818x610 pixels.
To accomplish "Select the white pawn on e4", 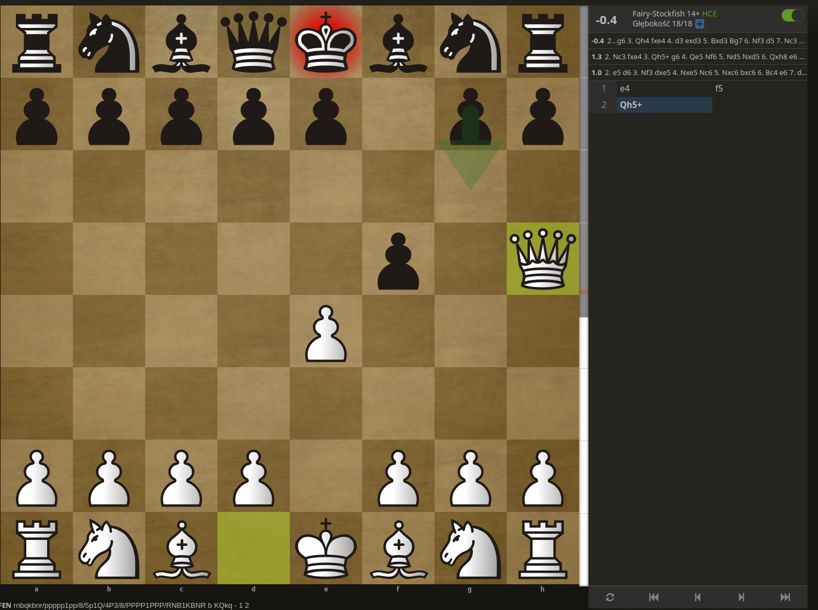I will click(326, 331).
